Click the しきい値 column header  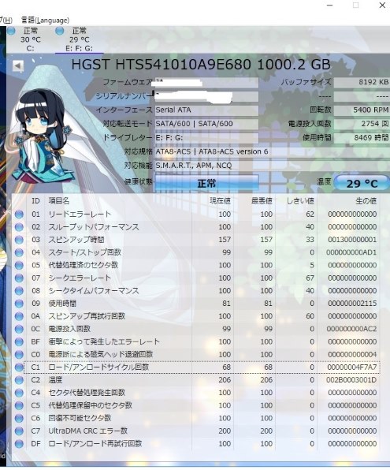point(300,201)
